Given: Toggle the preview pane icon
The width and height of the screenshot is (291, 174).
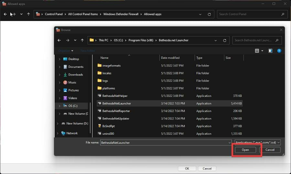Looking at the screenshot, I should click(270, 51).
